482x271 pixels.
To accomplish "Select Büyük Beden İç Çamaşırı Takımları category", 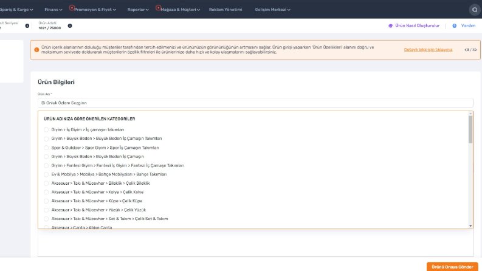I will coord(46,139).
